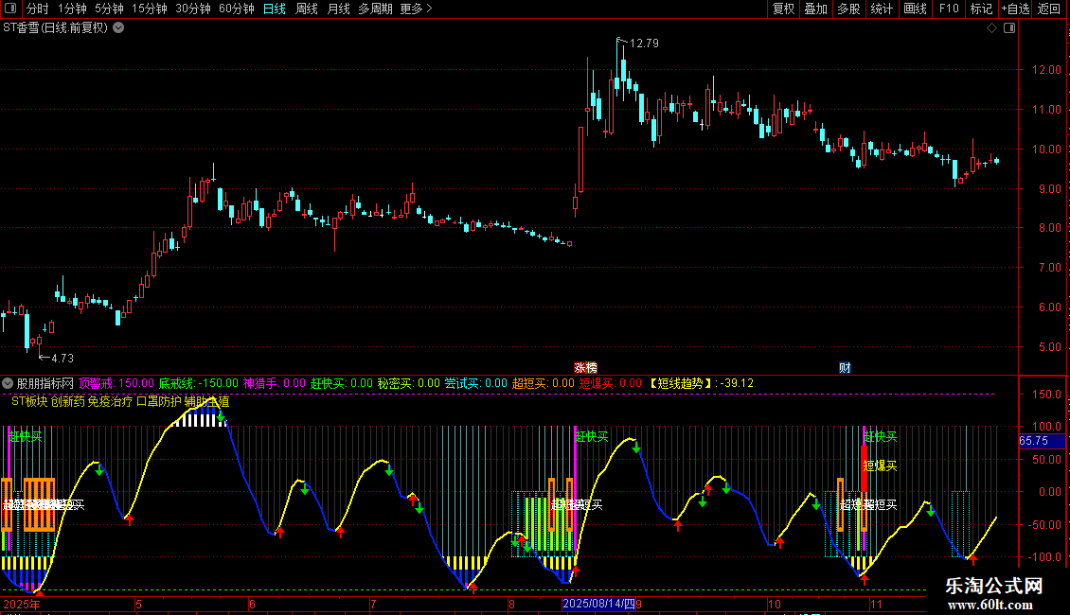The image size is (1070, 615).
Task: Click the 叠加 overlay button
Action: [815, 9]
